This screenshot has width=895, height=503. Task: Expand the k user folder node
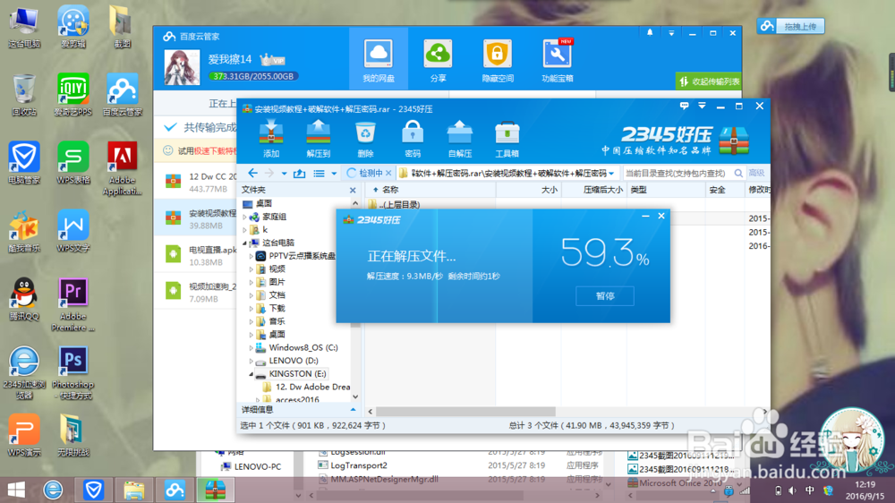coord(245,230)
